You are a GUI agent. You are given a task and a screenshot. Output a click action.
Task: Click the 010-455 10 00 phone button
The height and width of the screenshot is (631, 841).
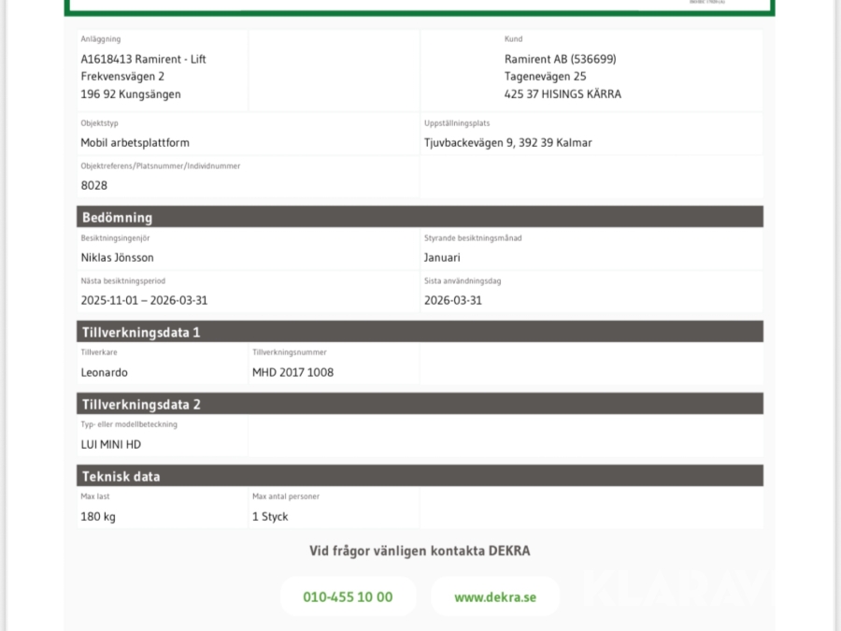click(x=348, y=597)
